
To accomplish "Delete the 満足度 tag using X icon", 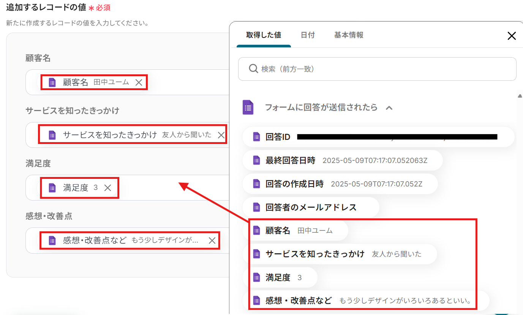I will point(108,188).
